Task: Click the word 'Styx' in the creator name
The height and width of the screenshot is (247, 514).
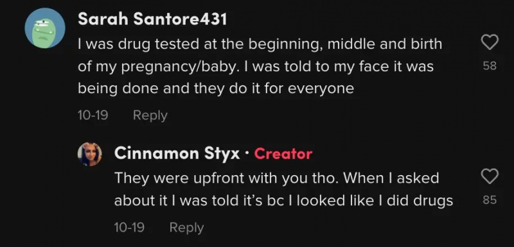Action: click(222, 154)
